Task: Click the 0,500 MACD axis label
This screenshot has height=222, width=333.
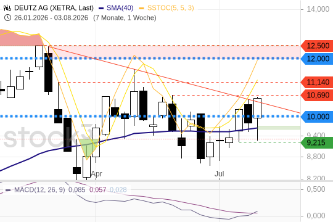Action: tap(316, 189)
